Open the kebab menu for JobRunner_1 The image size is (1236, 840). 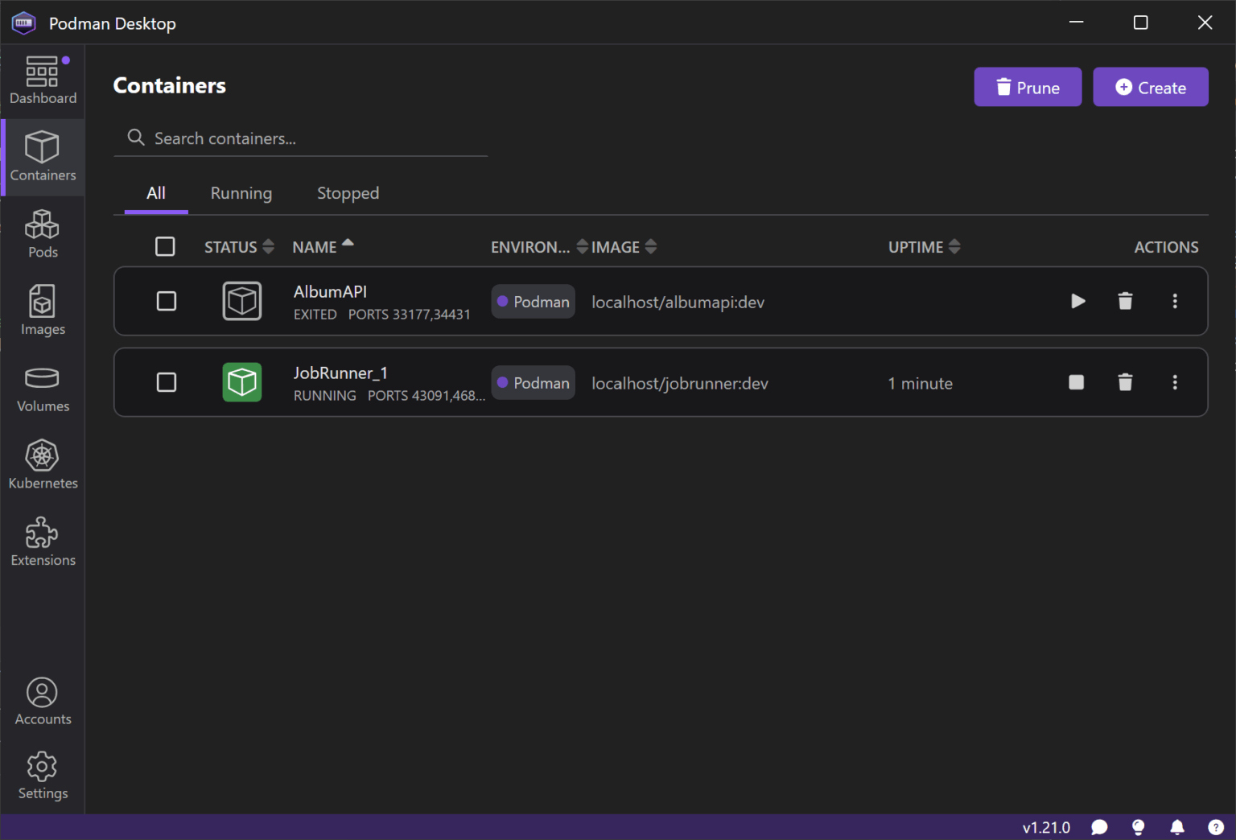click(1175, 382)
